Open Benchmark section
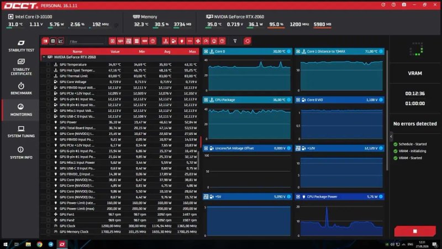 (21, 89)
